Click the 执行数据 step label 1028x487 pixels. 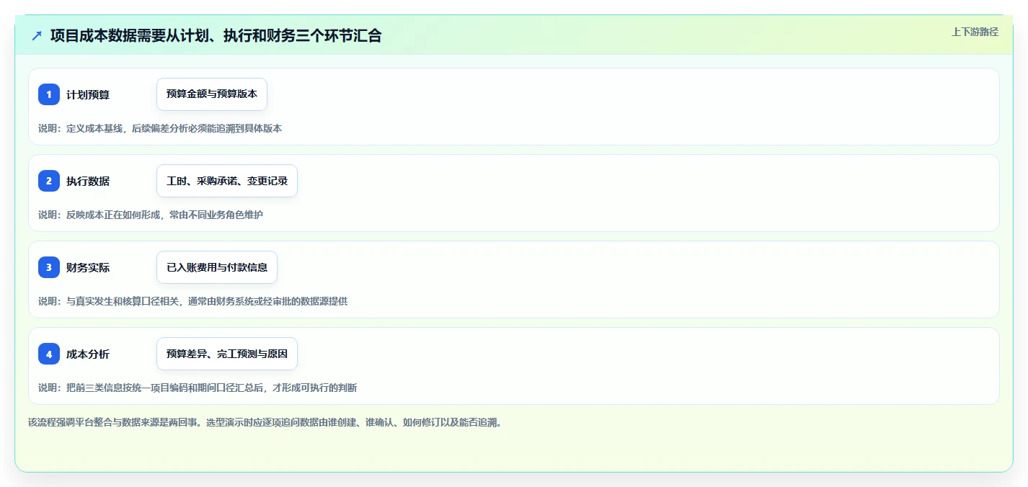coord(88,181)
